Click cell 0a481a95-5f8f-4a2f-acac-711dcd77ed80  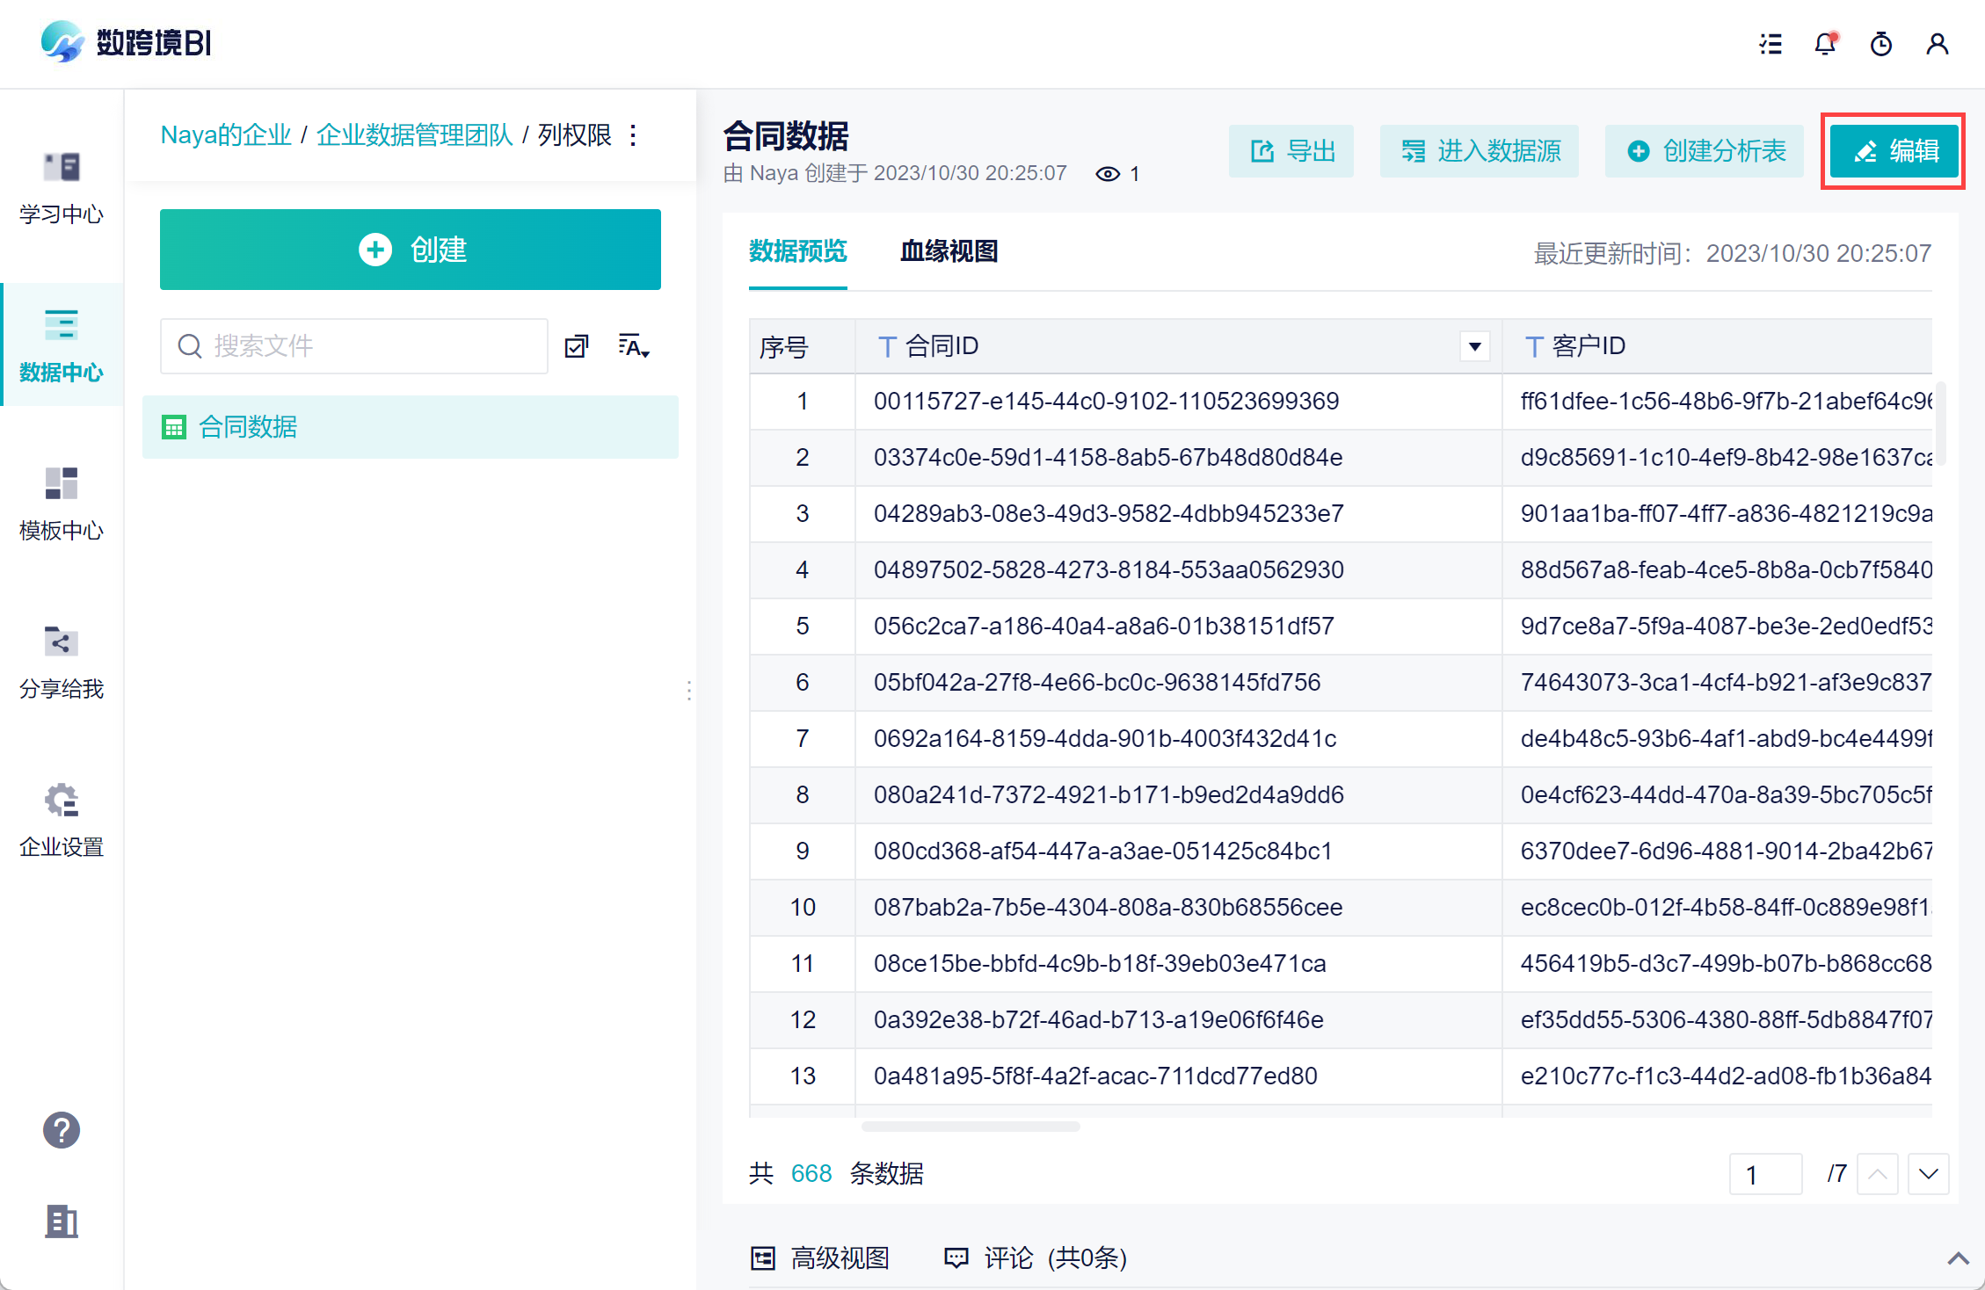(x=1179, y=1076)
